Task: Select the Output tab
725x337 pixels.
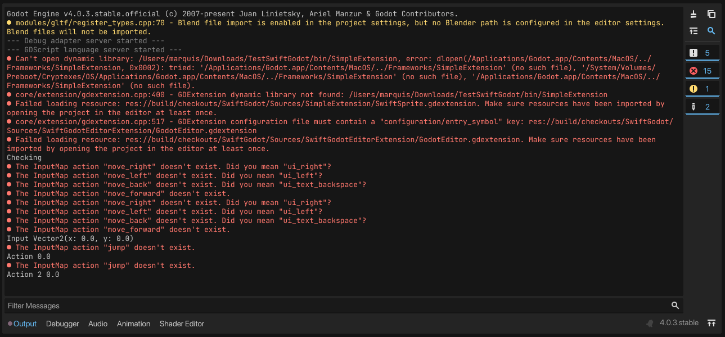Action: coord(25,324)
